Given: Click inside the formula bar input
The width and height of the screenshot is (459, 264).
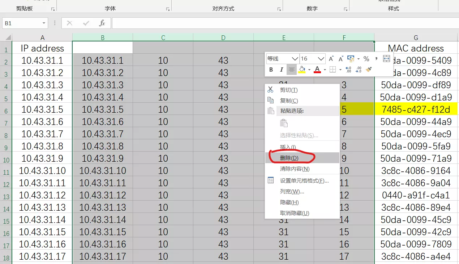Looking at the screenshot, I should (x=282, y=23).
